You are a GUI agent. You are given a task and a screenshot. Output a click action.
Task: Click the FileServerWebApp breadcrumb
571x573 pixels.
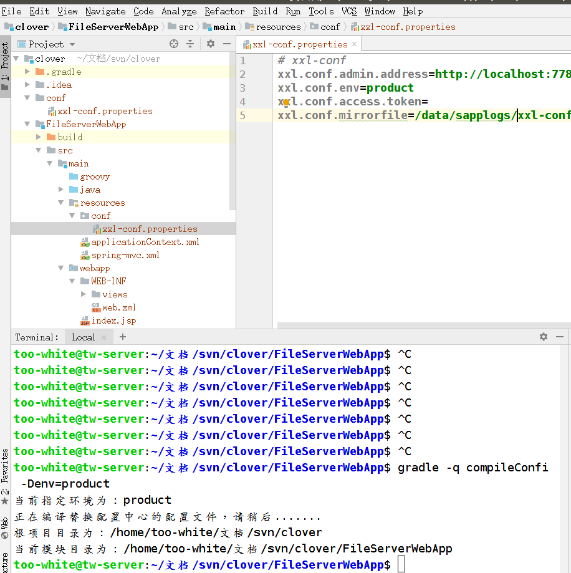click(x=108, y=27)
